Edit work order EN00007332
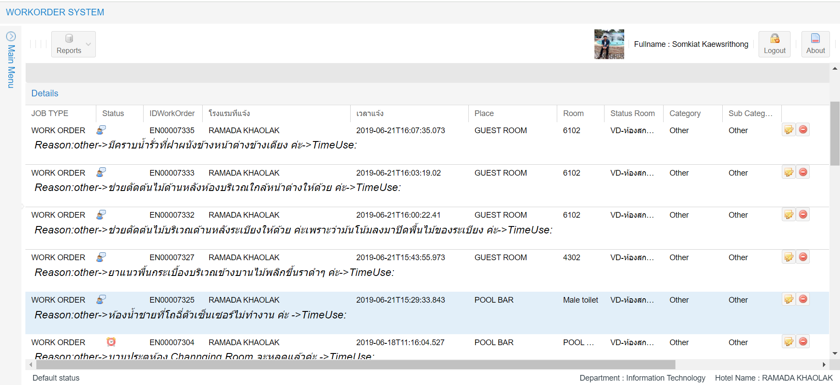Screen dimensions: 840x385 click(788, 215)
